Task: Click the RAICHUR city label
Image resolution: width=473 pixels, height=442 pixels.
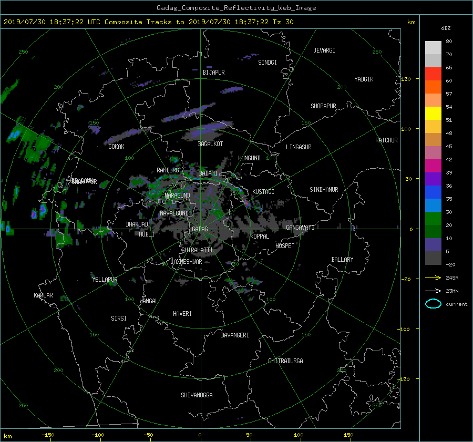Action: (386, 140)
